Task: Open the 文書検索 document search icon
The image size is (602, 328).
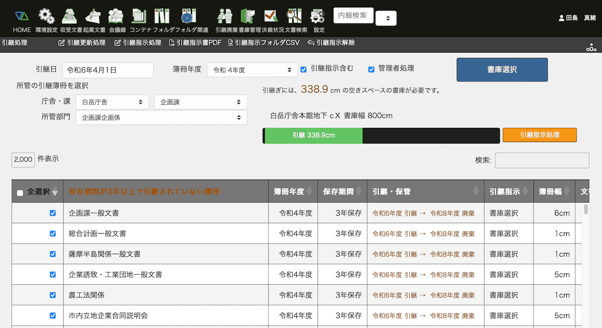Action: coord(295,17)
